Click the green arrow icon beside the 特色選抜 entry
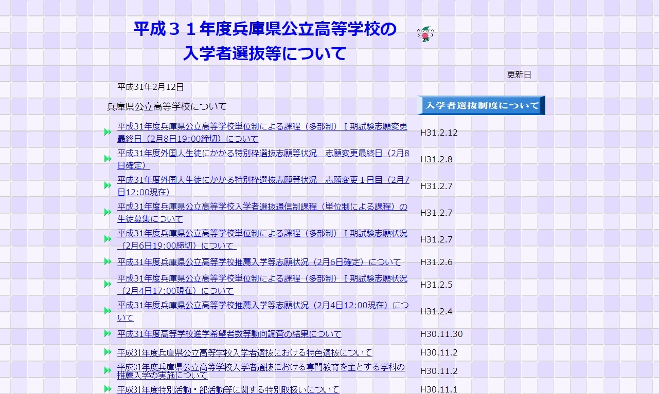This screenshot has height=394, width=659. [x=108, y=352]
